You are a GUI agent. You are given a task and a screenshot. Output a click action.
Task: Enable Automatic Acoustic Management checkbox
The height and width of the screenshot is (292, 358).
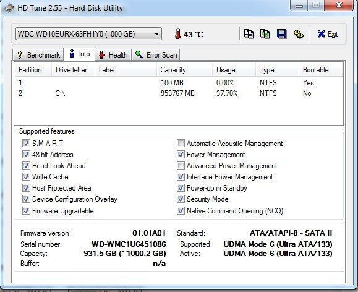181,144
